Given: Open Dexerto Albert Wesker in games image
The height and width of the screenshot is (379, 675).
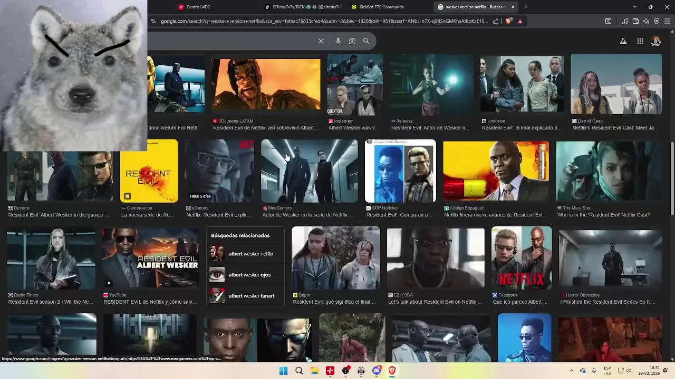Looking at the screenshot, I should 60,176.
